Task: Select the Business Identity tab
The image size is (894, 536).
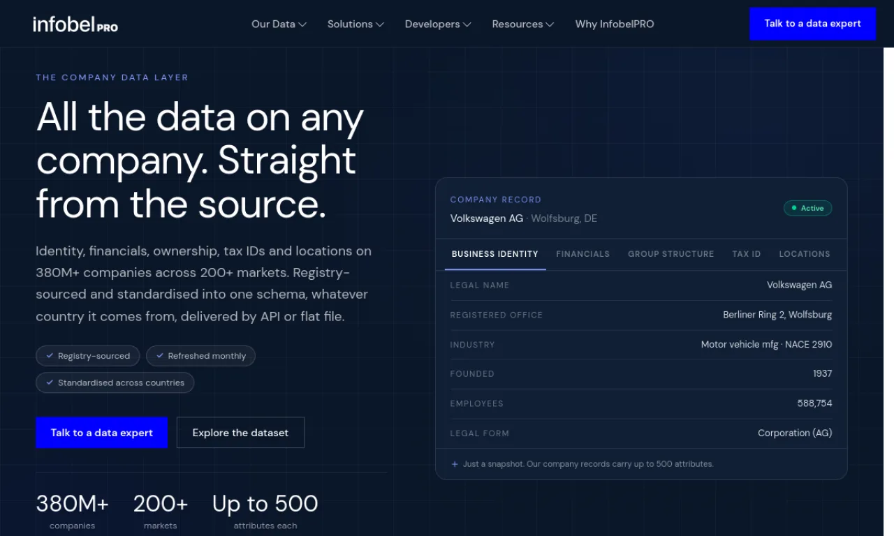Action: tap(495, 254)
